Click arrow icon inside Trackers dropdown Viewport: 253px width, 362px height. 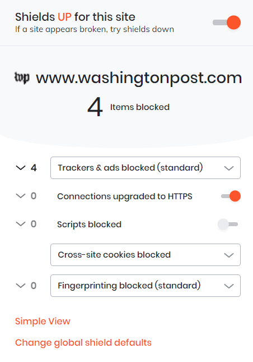[x=229, y=168]
